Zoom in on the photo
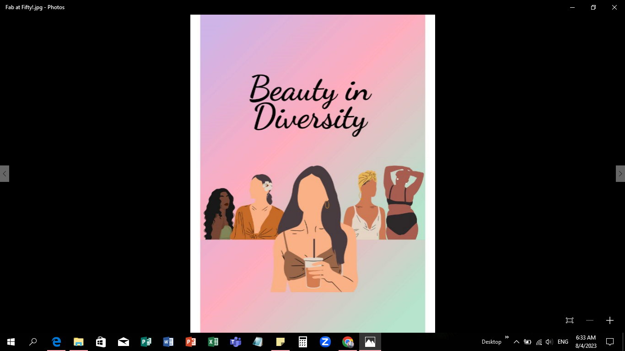The width and height of the screenshot is (625, 351). click(x=609, y=320)
